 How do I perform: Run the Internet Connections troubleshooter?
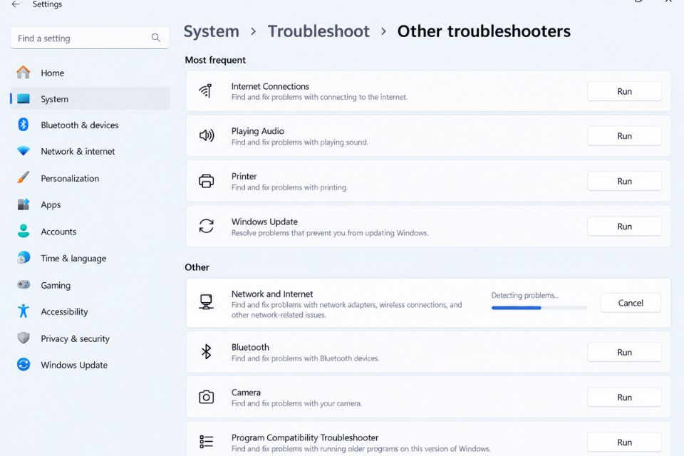point(624,91)
